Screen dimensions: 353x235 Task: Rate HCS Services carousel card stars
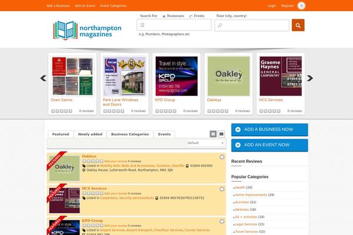point(270,111)
